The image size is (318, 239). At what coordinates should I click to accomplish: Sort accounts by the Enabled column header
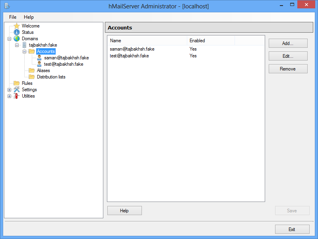(x=211, y=41)
